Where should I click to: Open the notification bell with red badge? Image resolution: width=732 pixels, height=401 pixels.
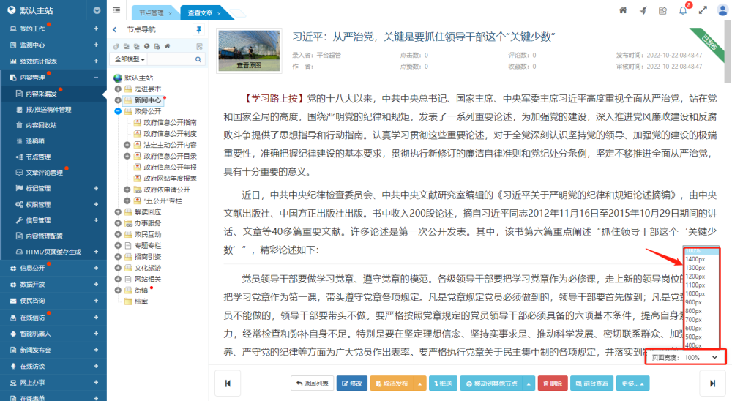[x=683, y=10]
